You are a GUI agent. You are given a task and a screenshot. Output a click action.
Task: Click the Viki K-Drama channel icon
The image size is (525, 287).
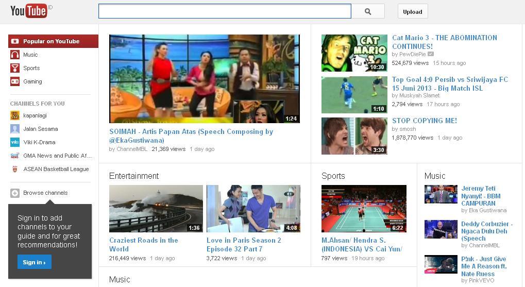tap(15, 142)
